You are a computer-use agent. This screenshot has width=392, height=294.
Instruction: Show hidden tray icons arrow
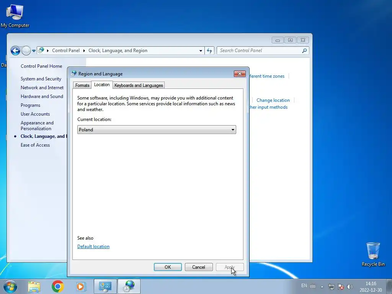tap(322, 287)
